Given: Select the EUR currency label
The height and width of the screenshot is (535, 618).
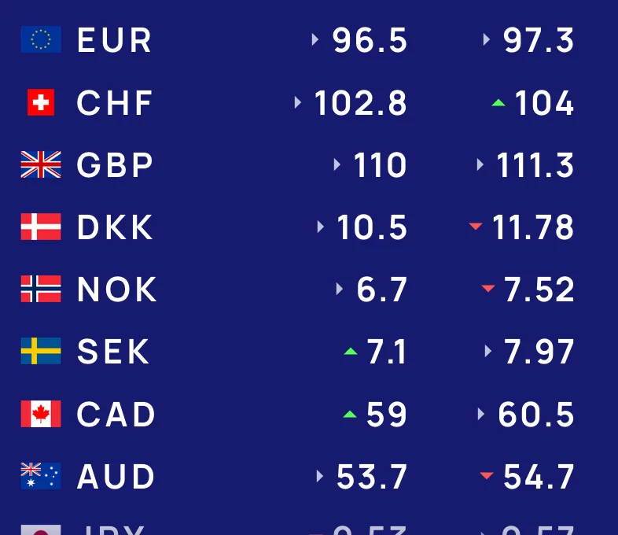Looking at the screenshot, I should click(x=114, y=40).
